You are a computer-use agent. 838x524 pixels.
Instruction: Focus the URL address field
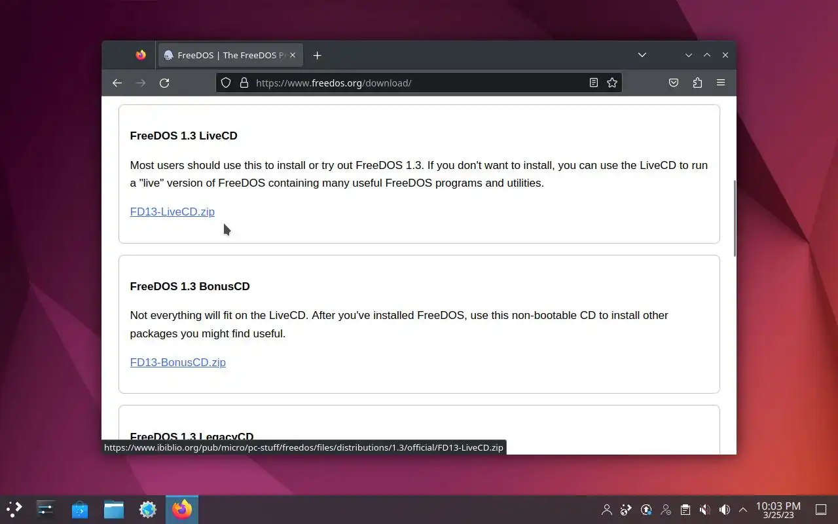click(x=419, y=83)
